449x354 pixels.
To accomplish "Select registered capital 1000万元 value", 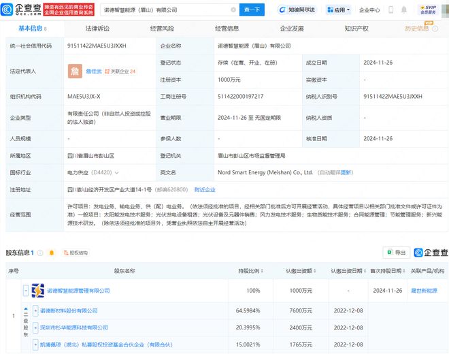I will pos(229,80).
